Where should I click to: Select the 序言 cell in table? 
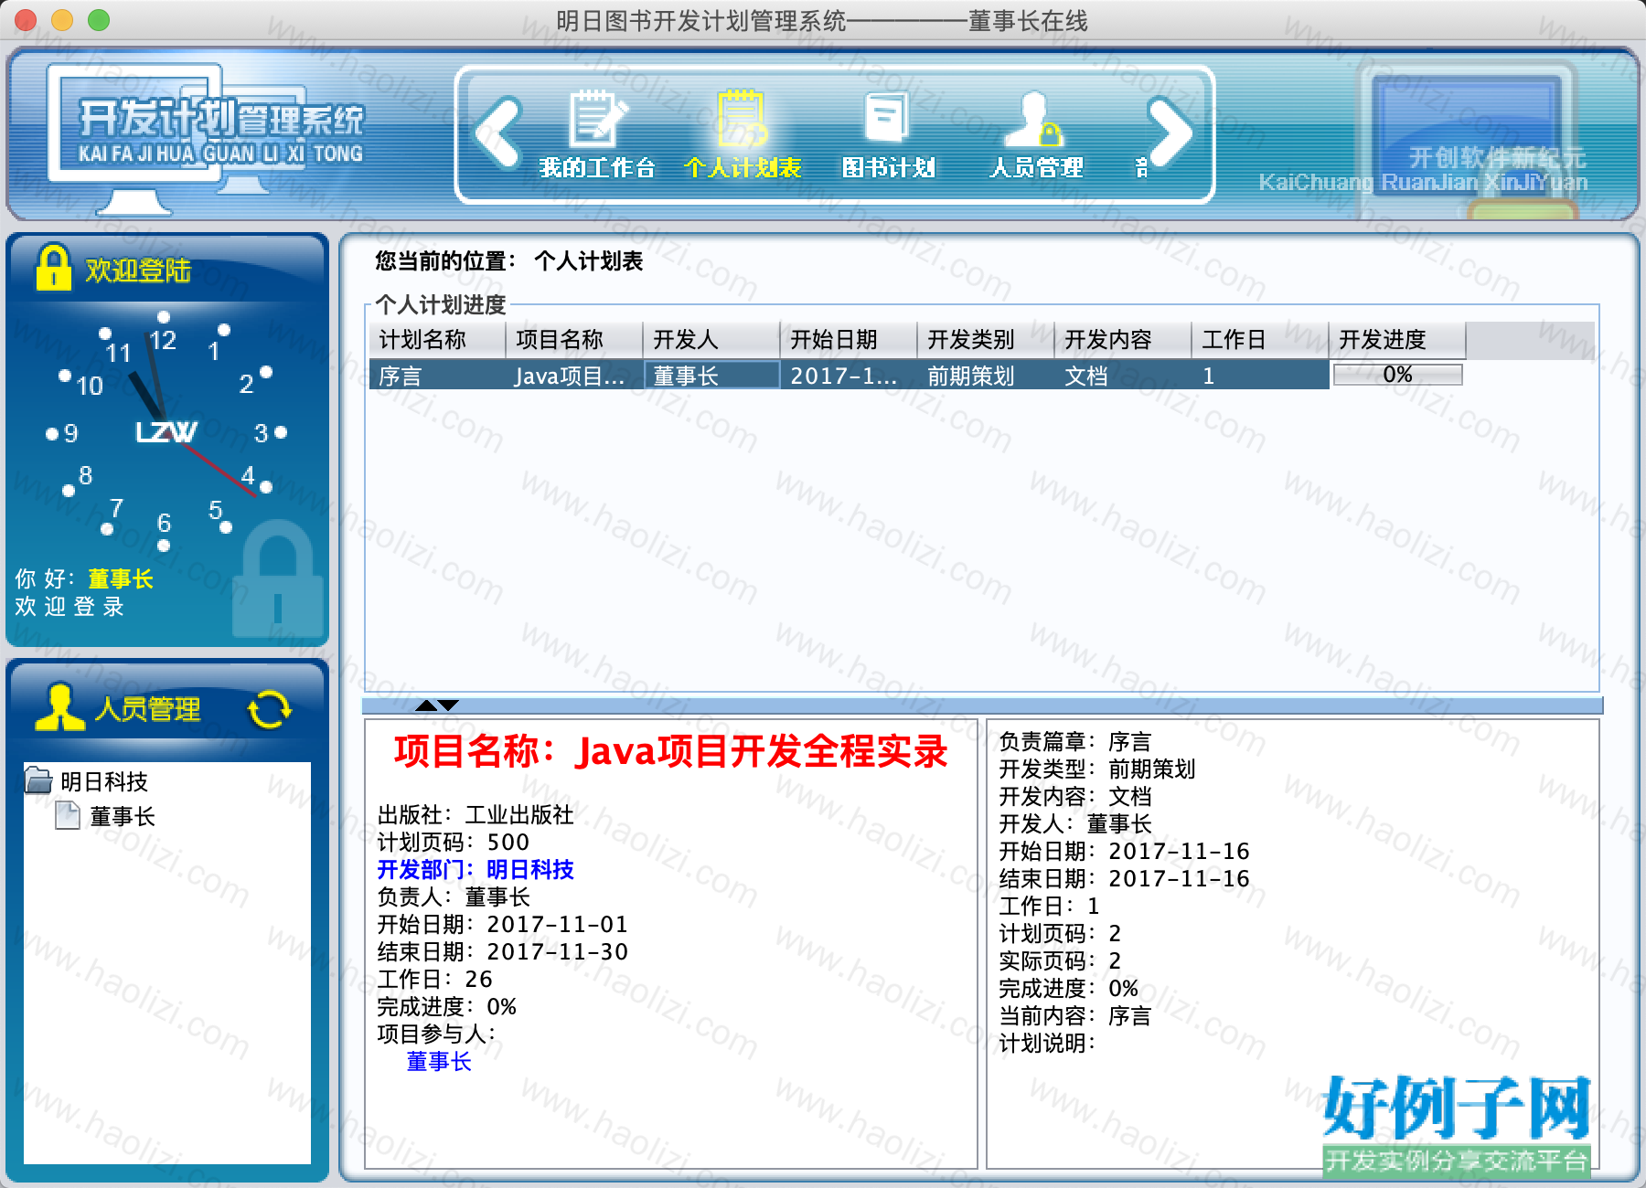coord(437,376)
